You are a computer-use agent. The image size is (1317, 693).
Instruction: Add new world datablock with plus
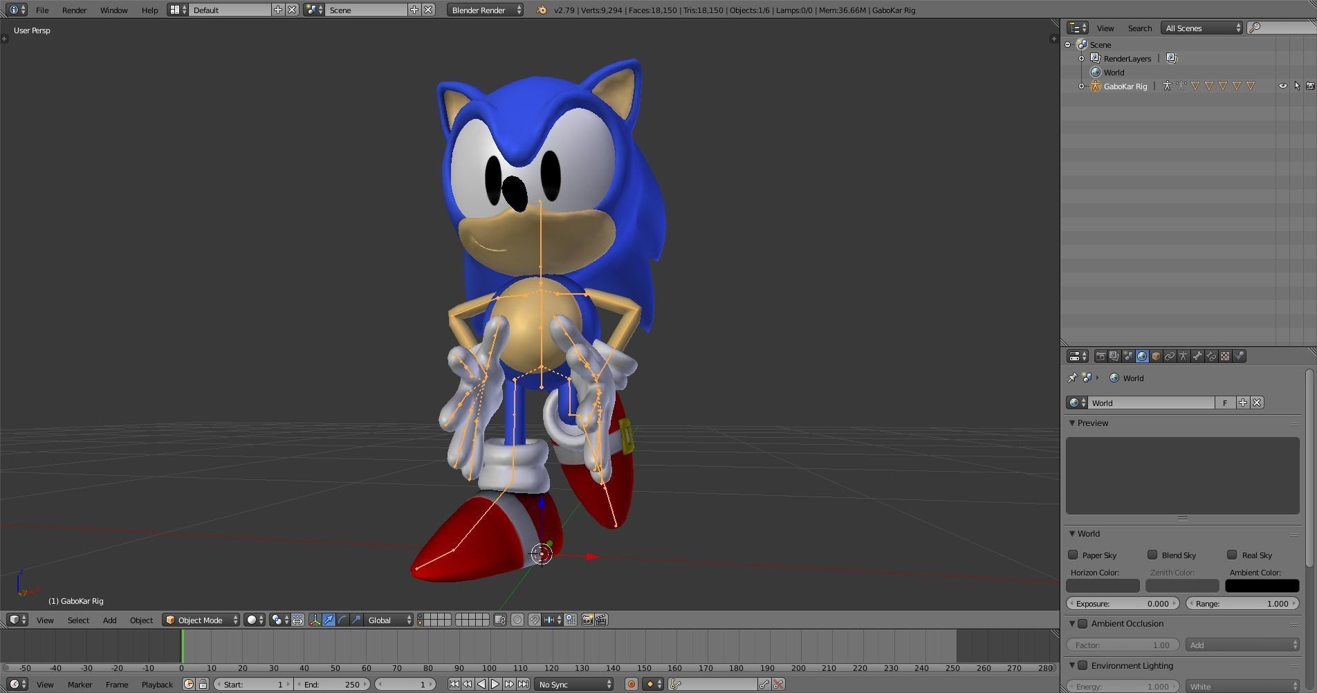(1243, 403)
